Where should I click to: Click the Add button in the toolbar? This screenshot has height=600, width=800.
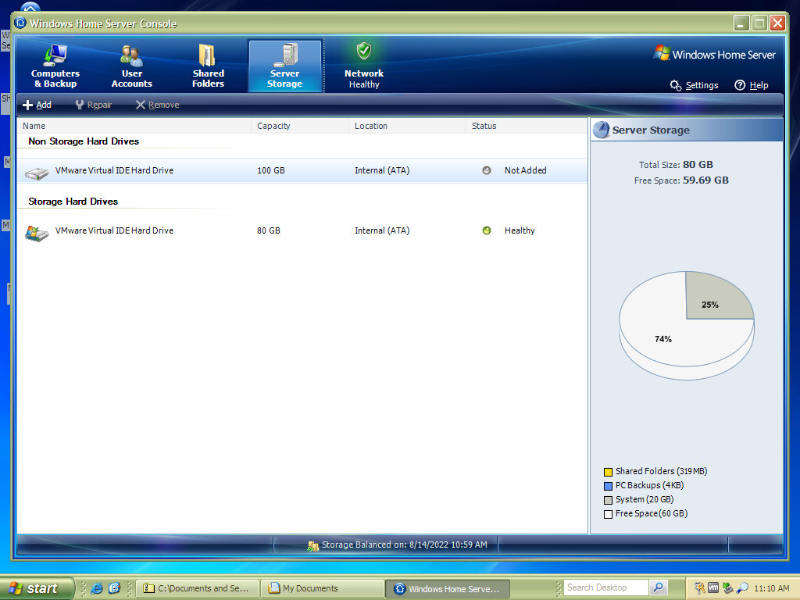[x=37, y=105]
